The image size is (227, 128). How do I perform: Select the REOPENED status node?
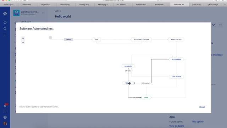(128, 66)
